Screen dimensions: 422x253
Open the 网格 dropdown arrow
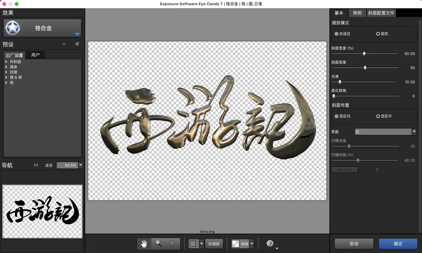[x=252, y=244]
